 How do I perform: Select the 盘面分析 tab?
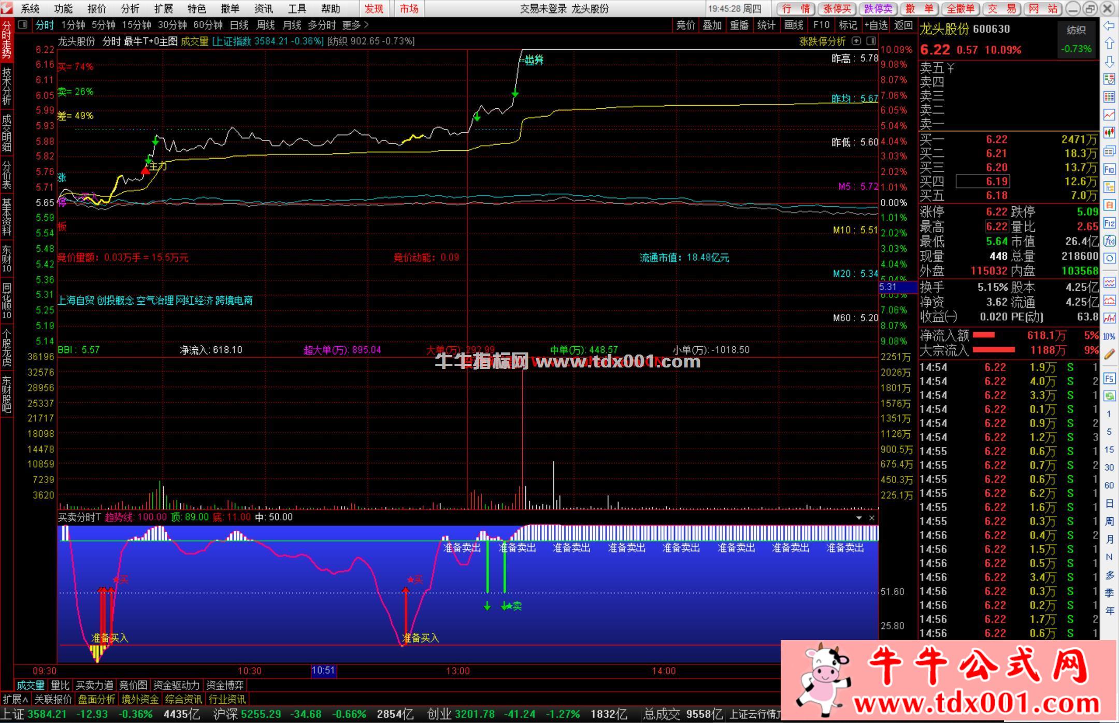(x=97, y=699)
